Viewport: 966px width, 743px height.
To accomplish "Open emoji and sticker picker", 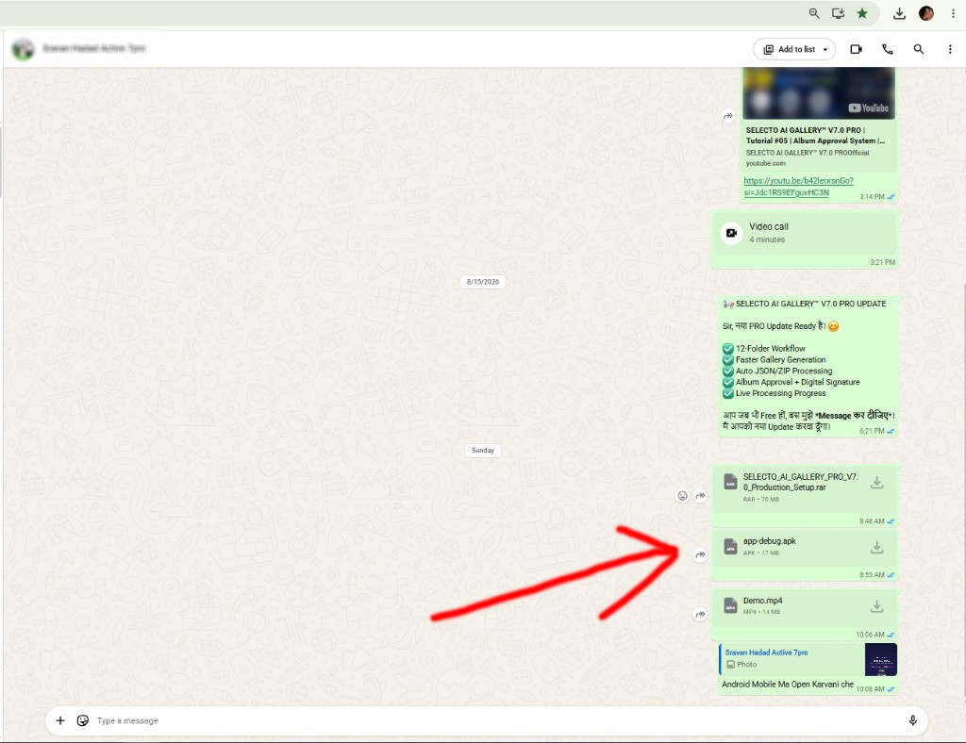I will (x=83, y=720).
